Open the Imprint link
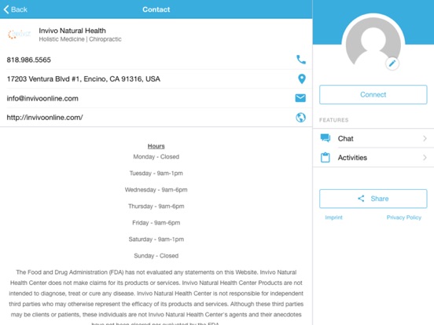 [333, 217]
